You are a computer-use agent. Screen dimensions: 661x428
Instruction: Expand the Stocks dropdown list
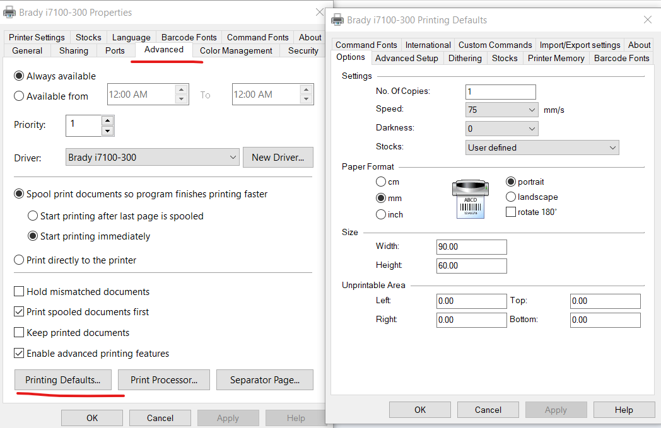coord(542,147)
